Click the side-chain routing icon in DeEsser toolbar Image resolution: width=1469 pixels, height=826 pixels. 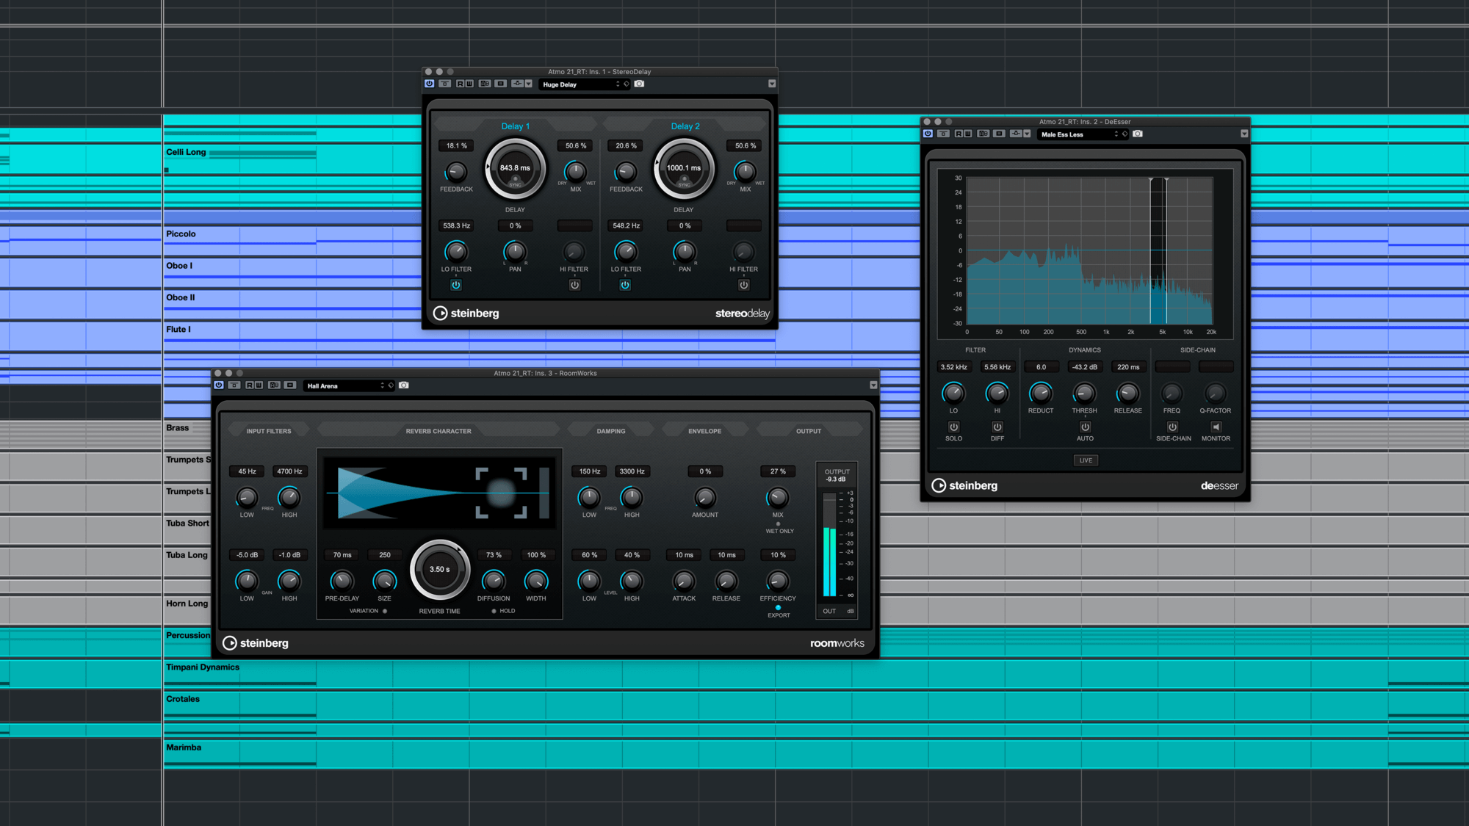(x=1016, y=134)
